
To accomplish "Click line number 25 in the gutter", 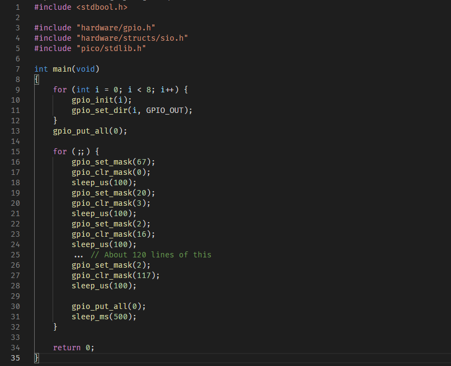I will (15, 255).
